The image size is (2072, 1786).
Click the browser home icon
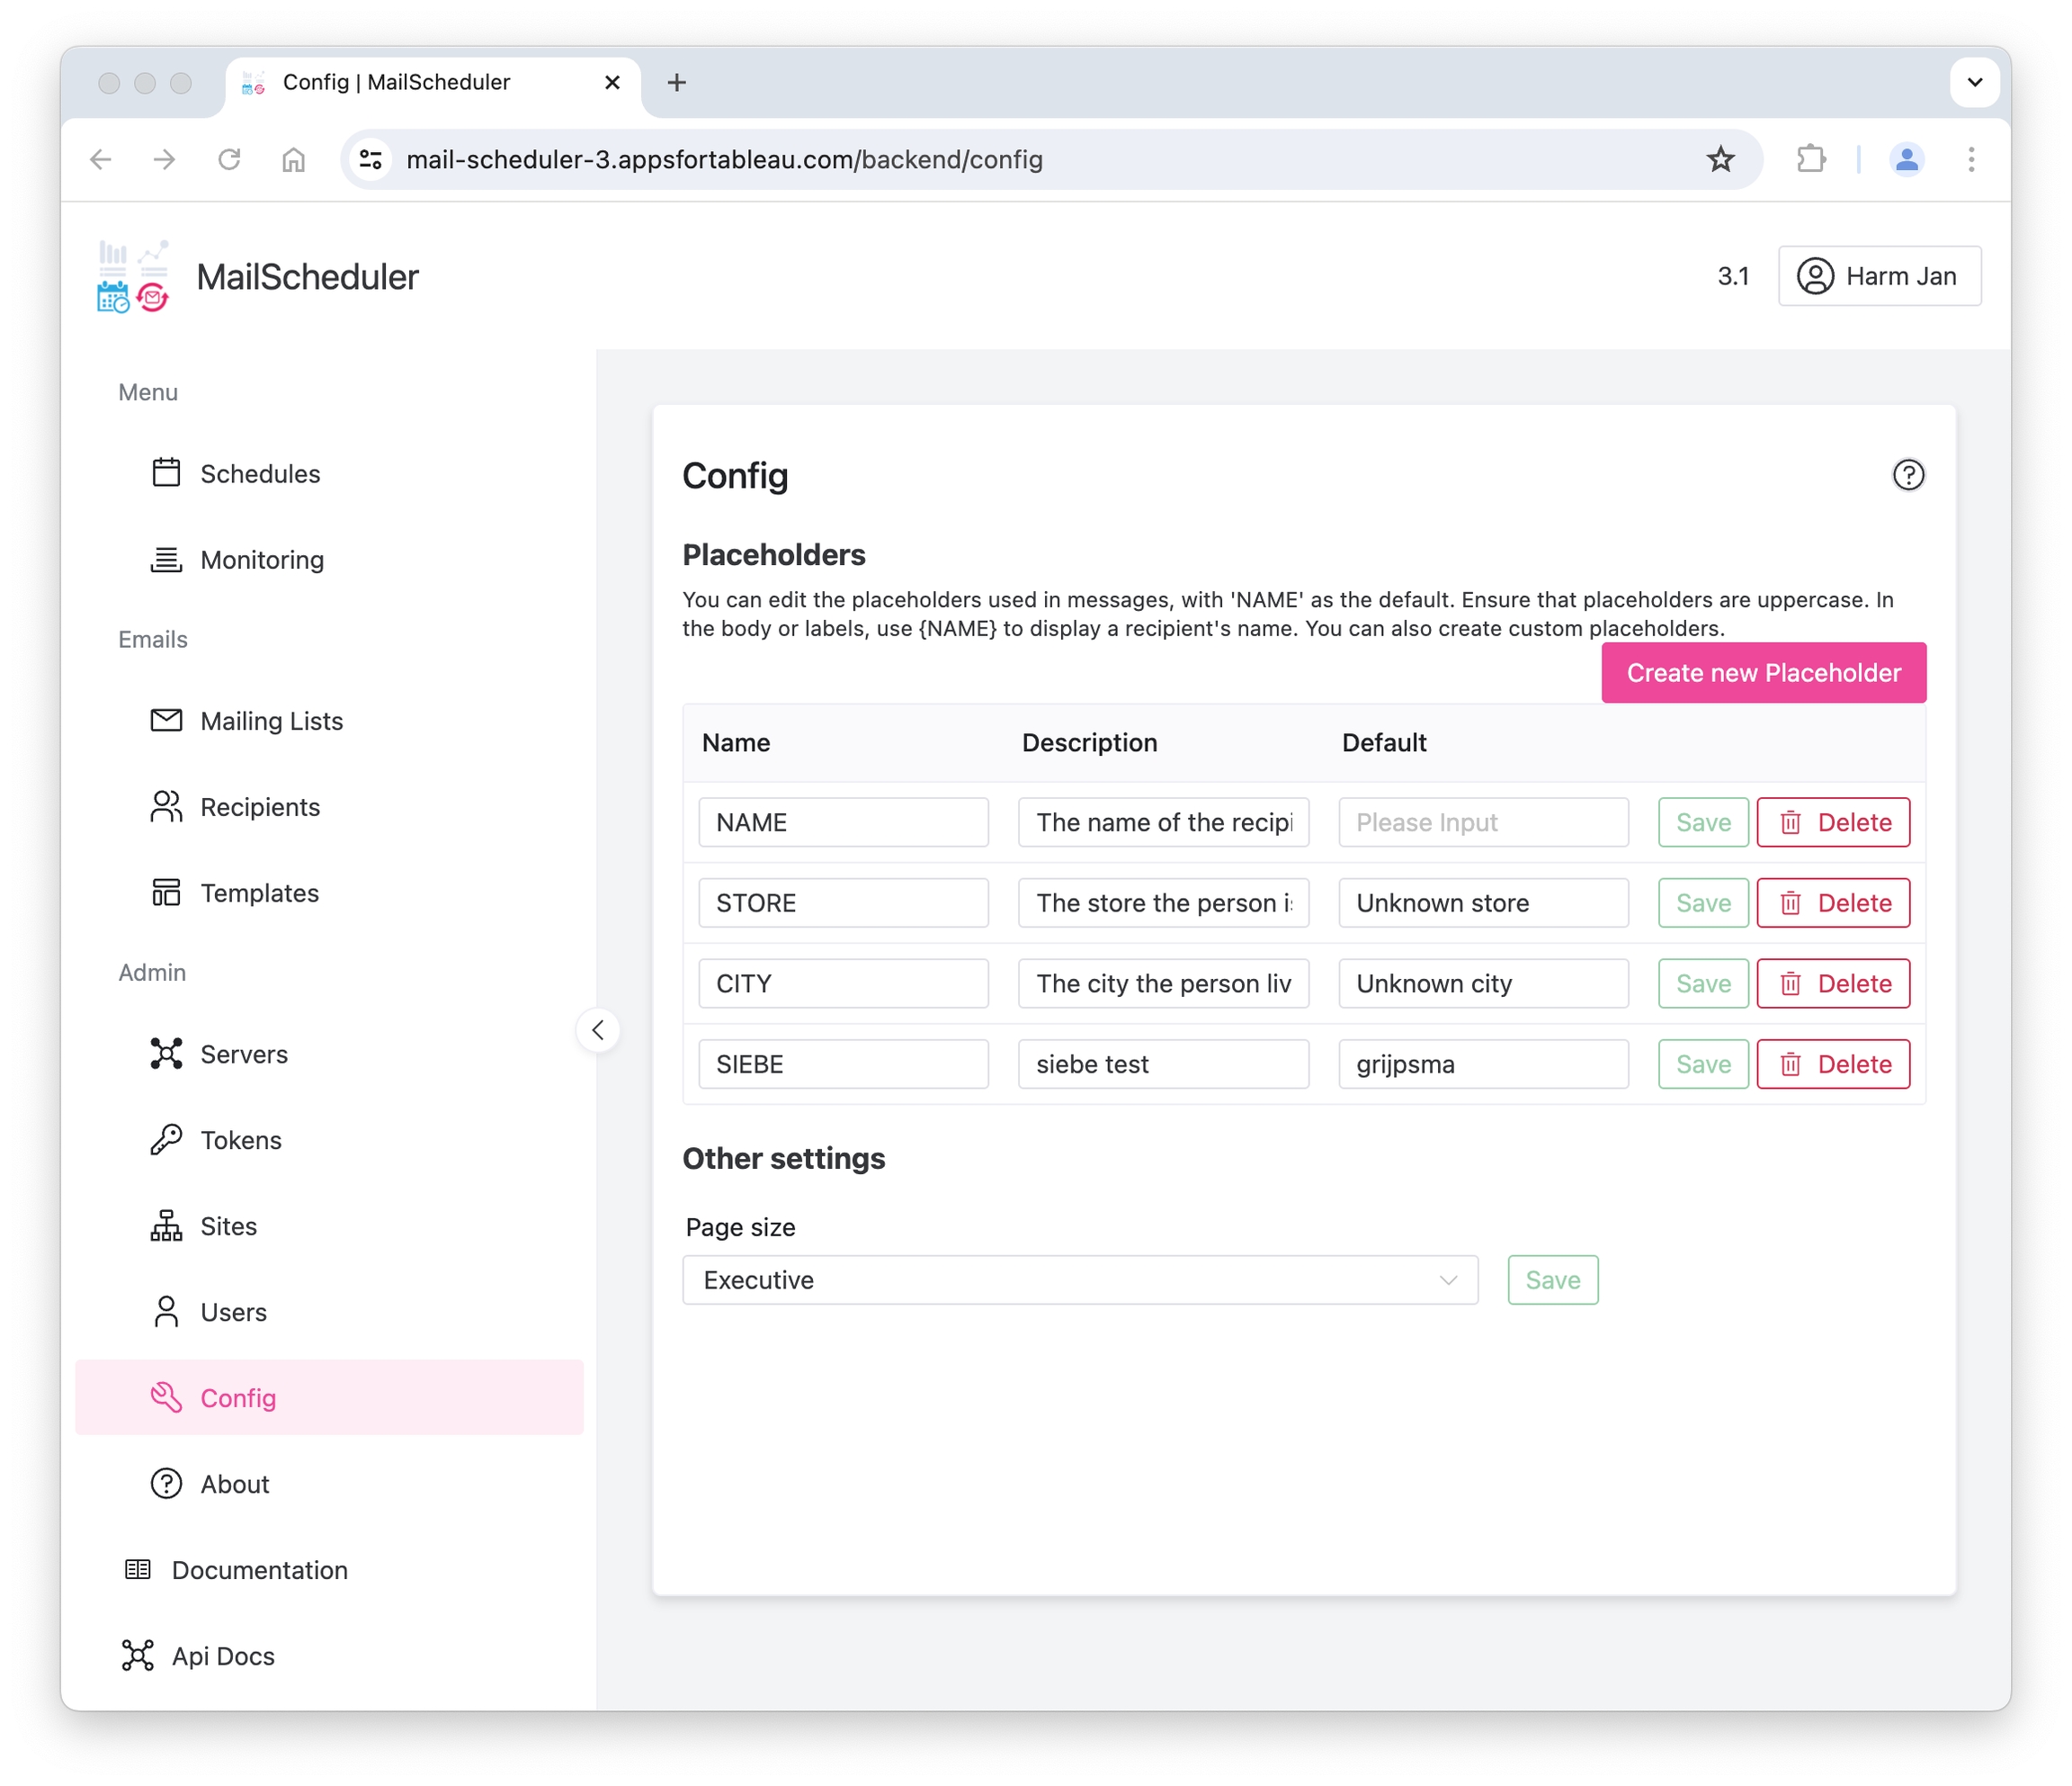[x=293, y=159]
